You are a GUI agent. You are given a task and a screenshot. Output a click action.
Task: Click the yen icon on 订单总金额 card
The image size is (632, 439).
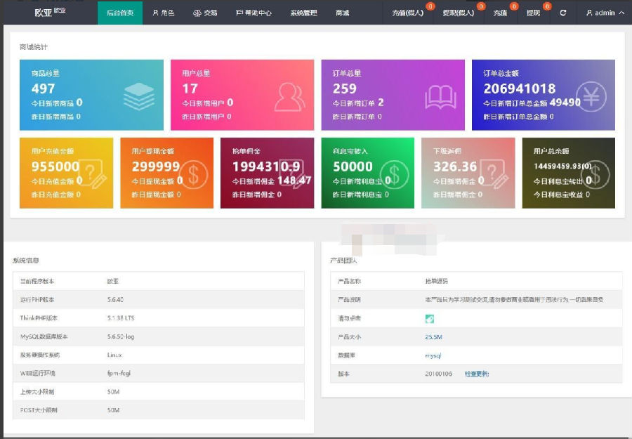coord(591,96)
